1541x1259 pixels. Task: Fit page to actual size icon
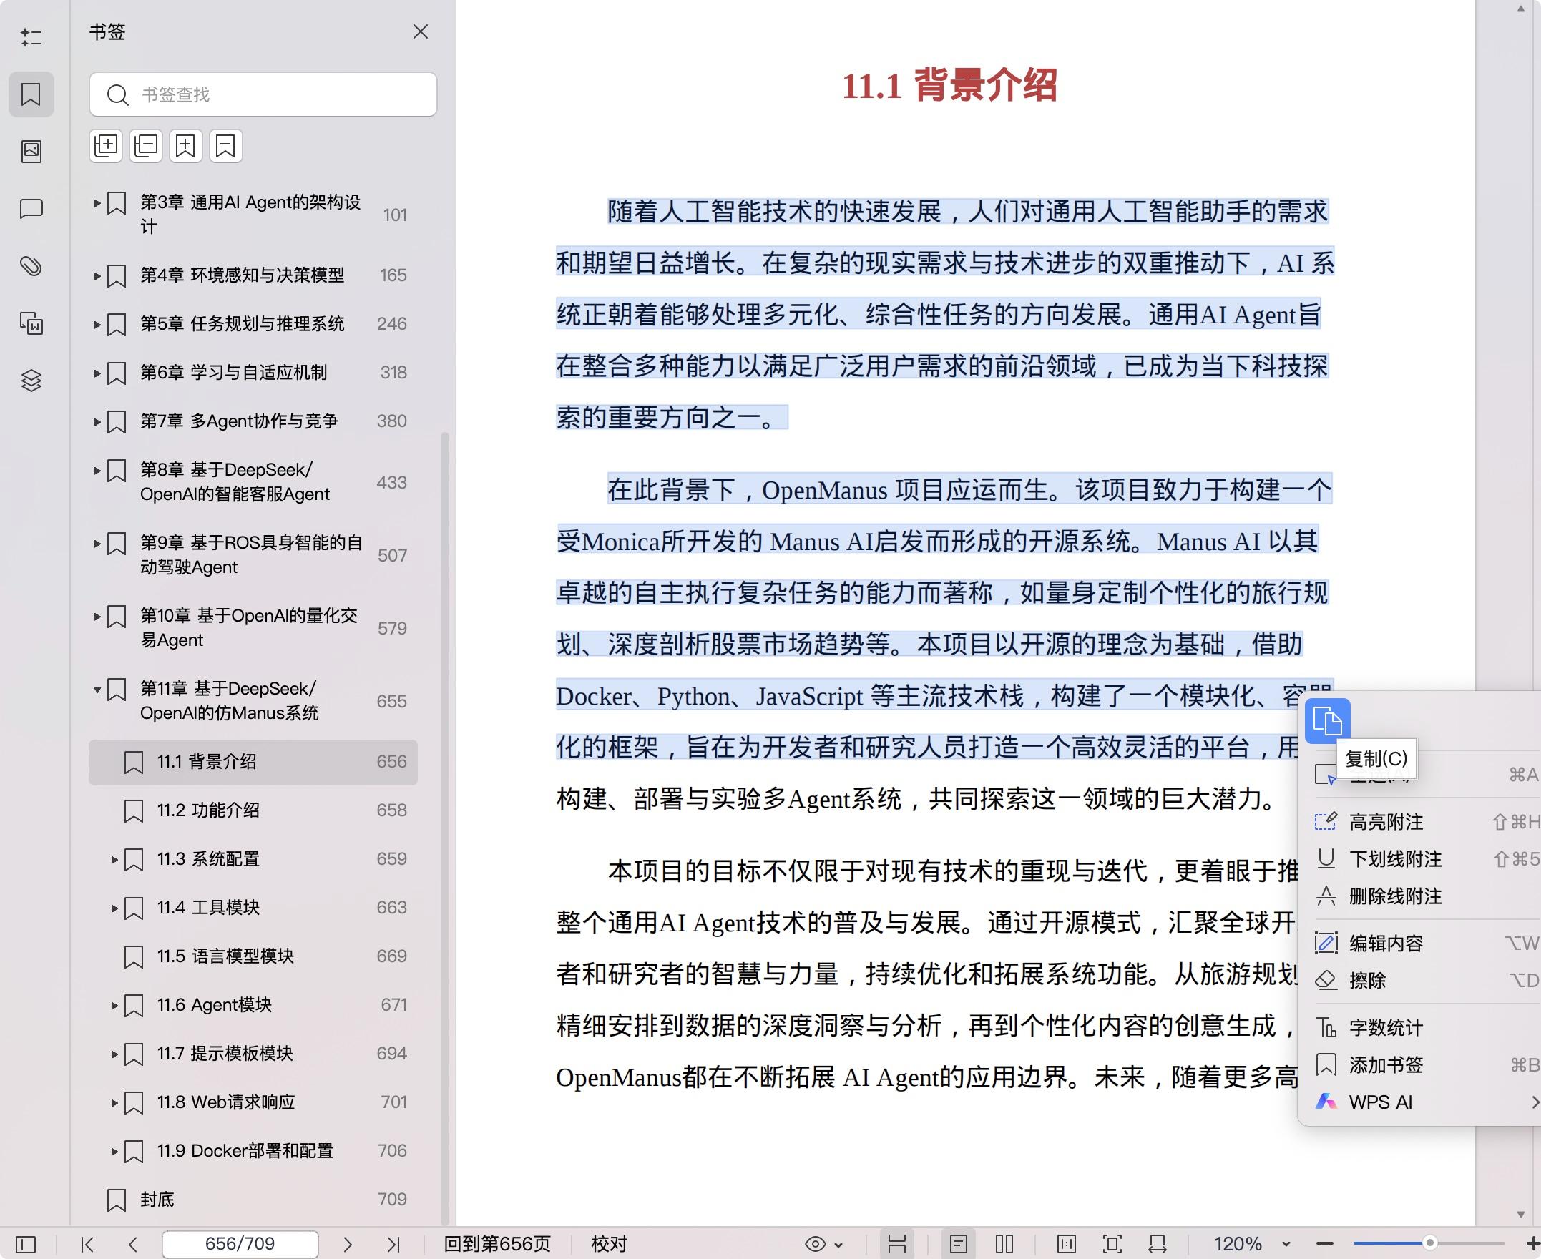tap(1067, 1245)
